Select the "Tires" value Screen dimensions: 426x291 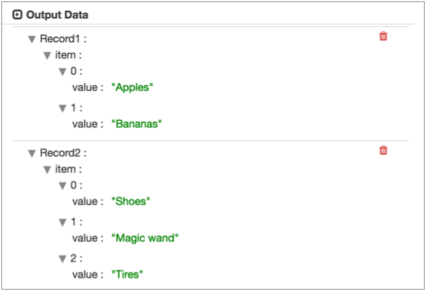[128, 275]
